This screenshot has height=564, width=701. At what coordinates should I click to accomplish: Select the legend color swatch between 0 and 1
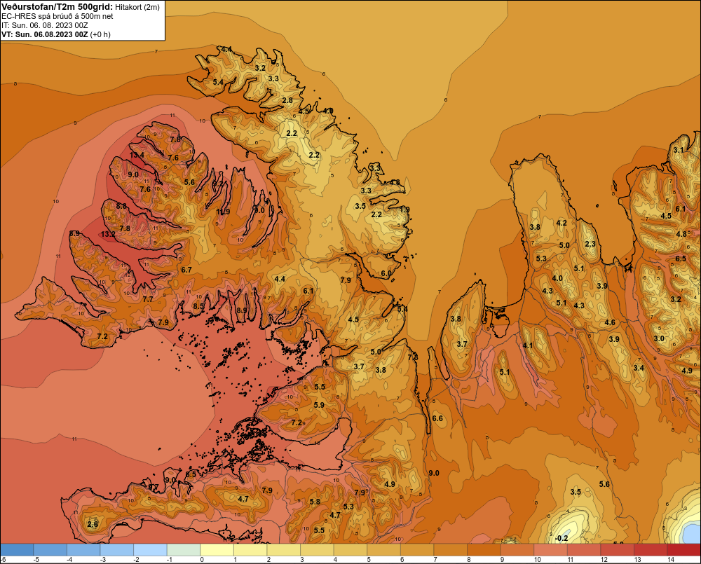217,550
